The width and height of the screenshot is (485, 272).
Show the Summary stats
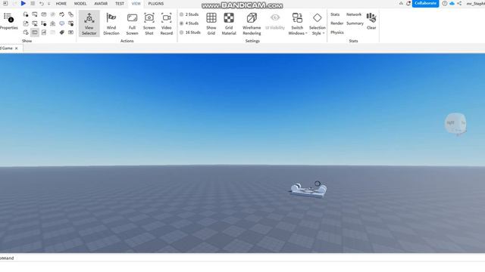coord(355,23)
